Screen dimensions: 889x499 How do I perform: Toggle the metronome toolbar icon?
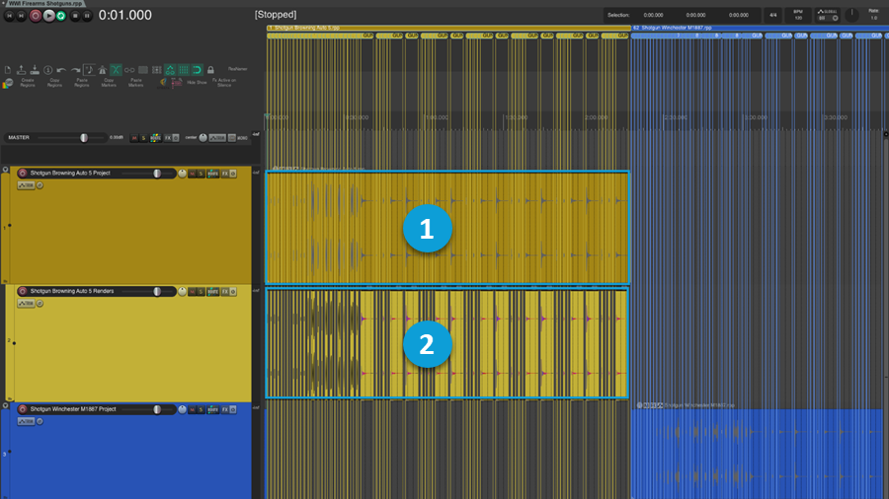89,70
